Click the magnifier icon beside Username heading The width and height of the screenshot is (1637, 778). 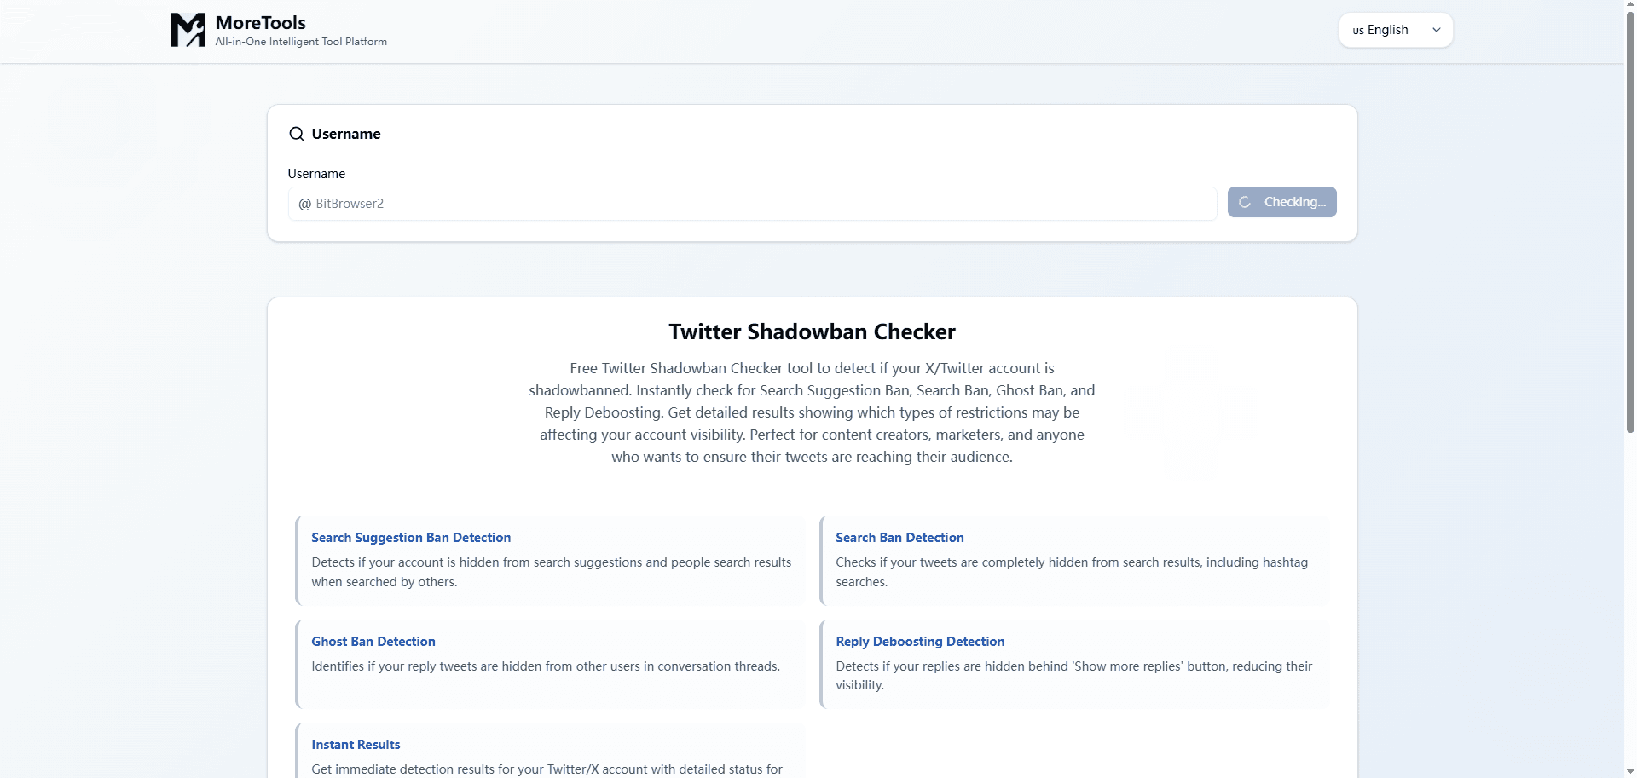[296, 134]
